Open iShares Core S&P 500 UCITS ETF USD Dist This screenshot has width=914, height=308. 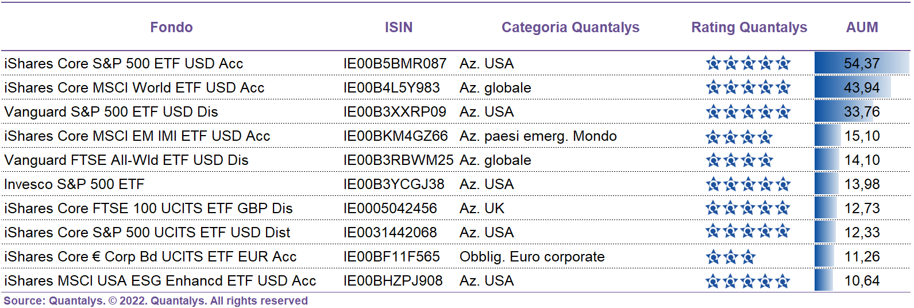(147, 233)
